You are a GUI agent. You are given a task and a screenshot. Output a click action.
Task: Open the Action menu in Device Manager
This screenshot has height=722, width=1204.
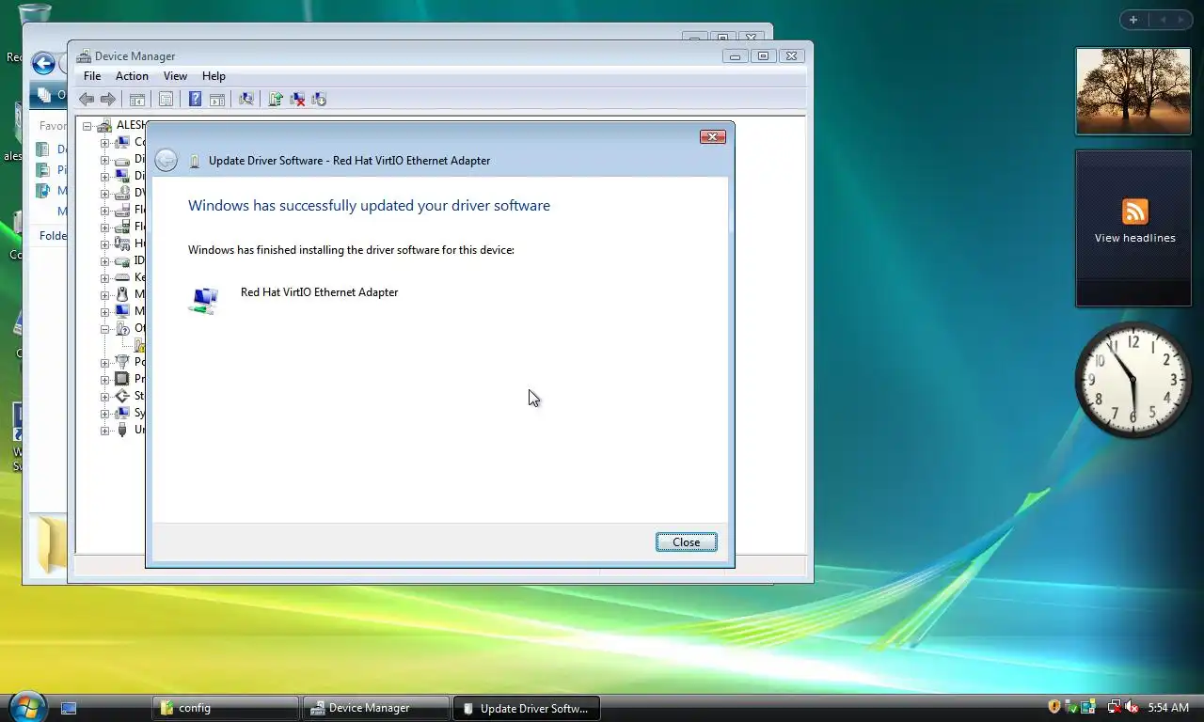132,76
